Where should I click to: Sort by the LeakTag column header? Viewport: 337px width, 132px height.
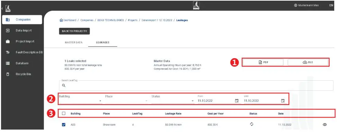coord(137,114)
